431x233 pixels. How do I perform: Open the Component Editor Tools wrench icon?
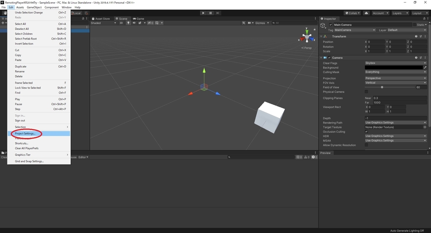click(244, 23)
